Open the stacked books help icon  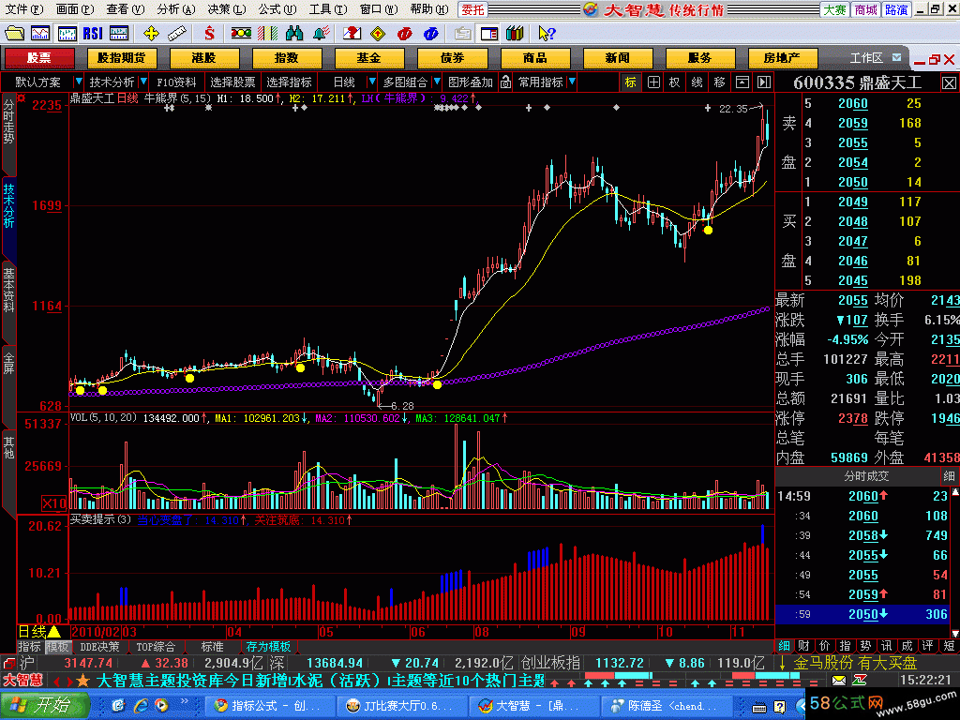pos(515,33)
